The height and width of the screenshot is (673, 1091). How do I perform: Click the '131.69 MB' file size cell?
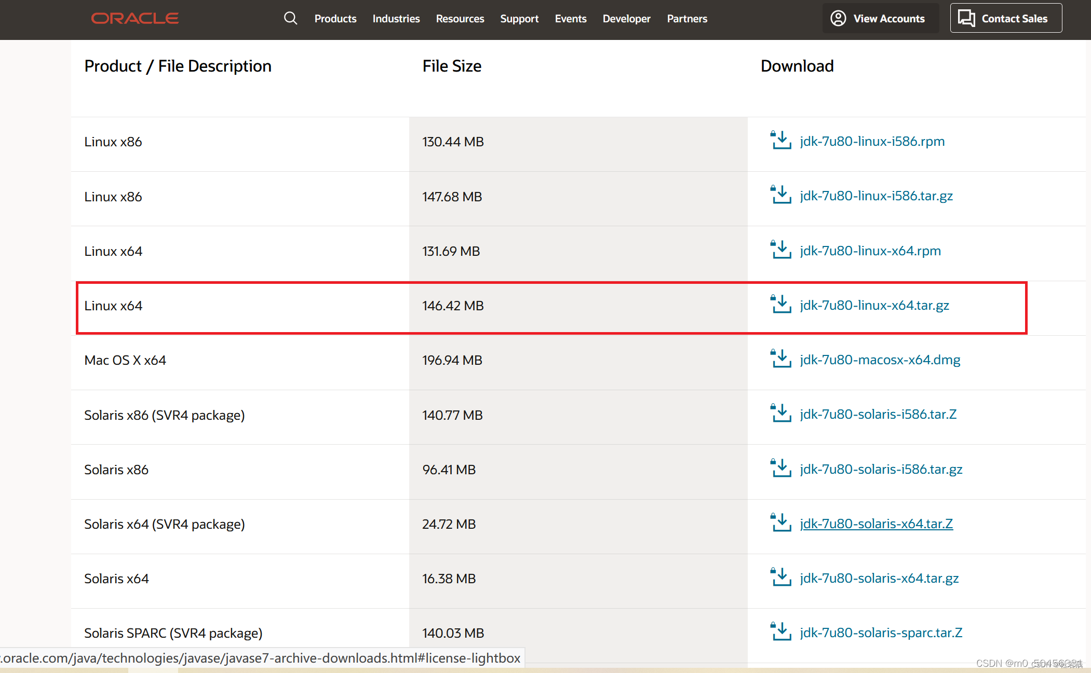pyautogui.click(x=578, y=253)
